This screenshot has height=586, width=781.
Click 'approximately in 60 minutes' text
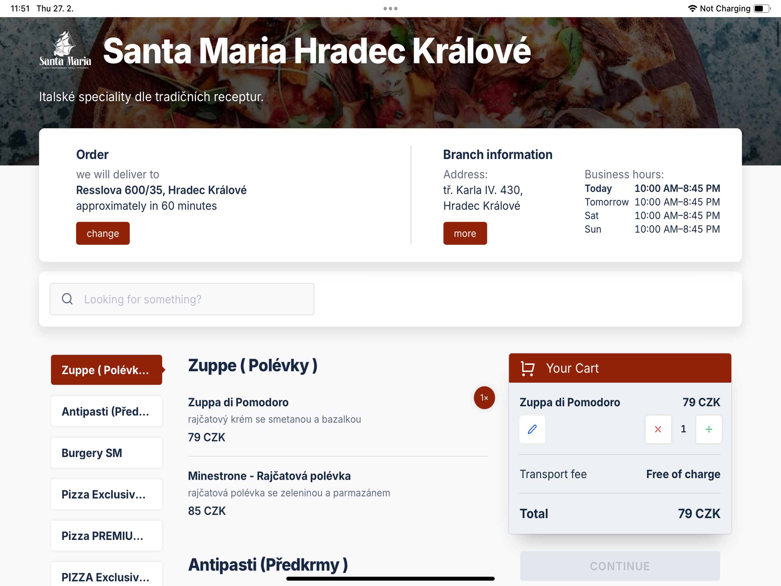(146, 206)
